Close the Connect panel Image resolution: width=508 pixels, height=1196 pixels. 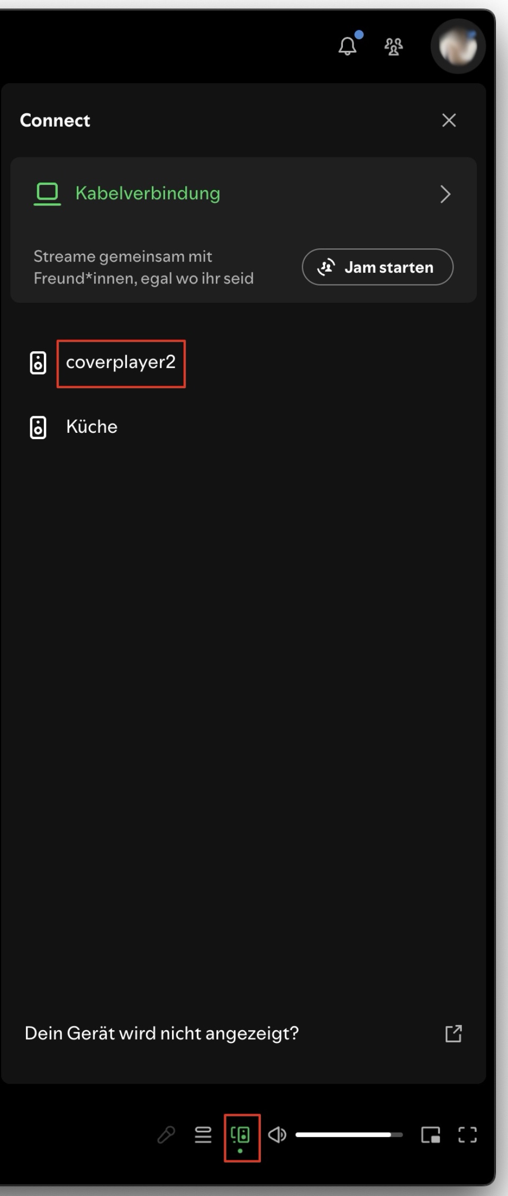(x=449, y=120)
